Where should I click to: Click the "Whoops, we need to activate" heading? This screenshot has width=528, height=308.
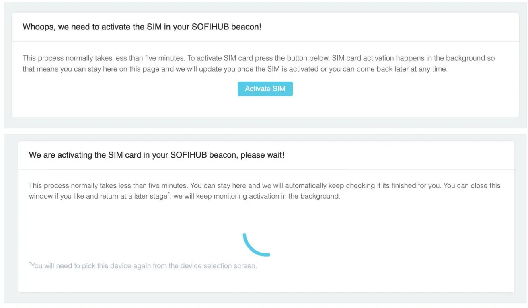pyautogui.click(x=142, y=27)
